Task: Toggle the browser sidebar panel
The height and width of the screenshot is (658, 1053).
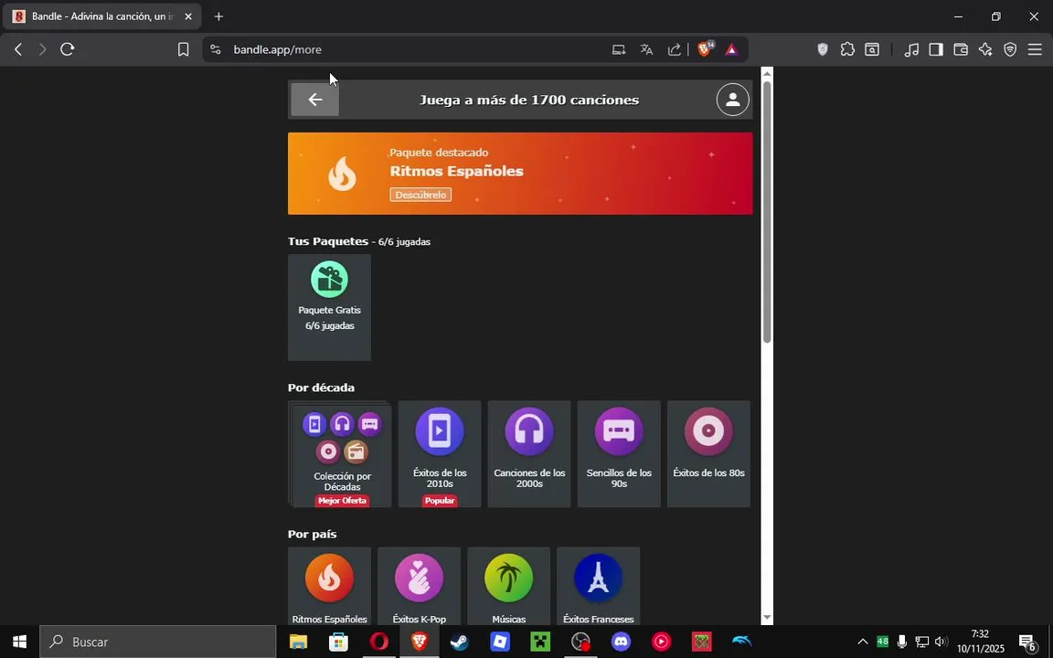Action: point(936,49)
